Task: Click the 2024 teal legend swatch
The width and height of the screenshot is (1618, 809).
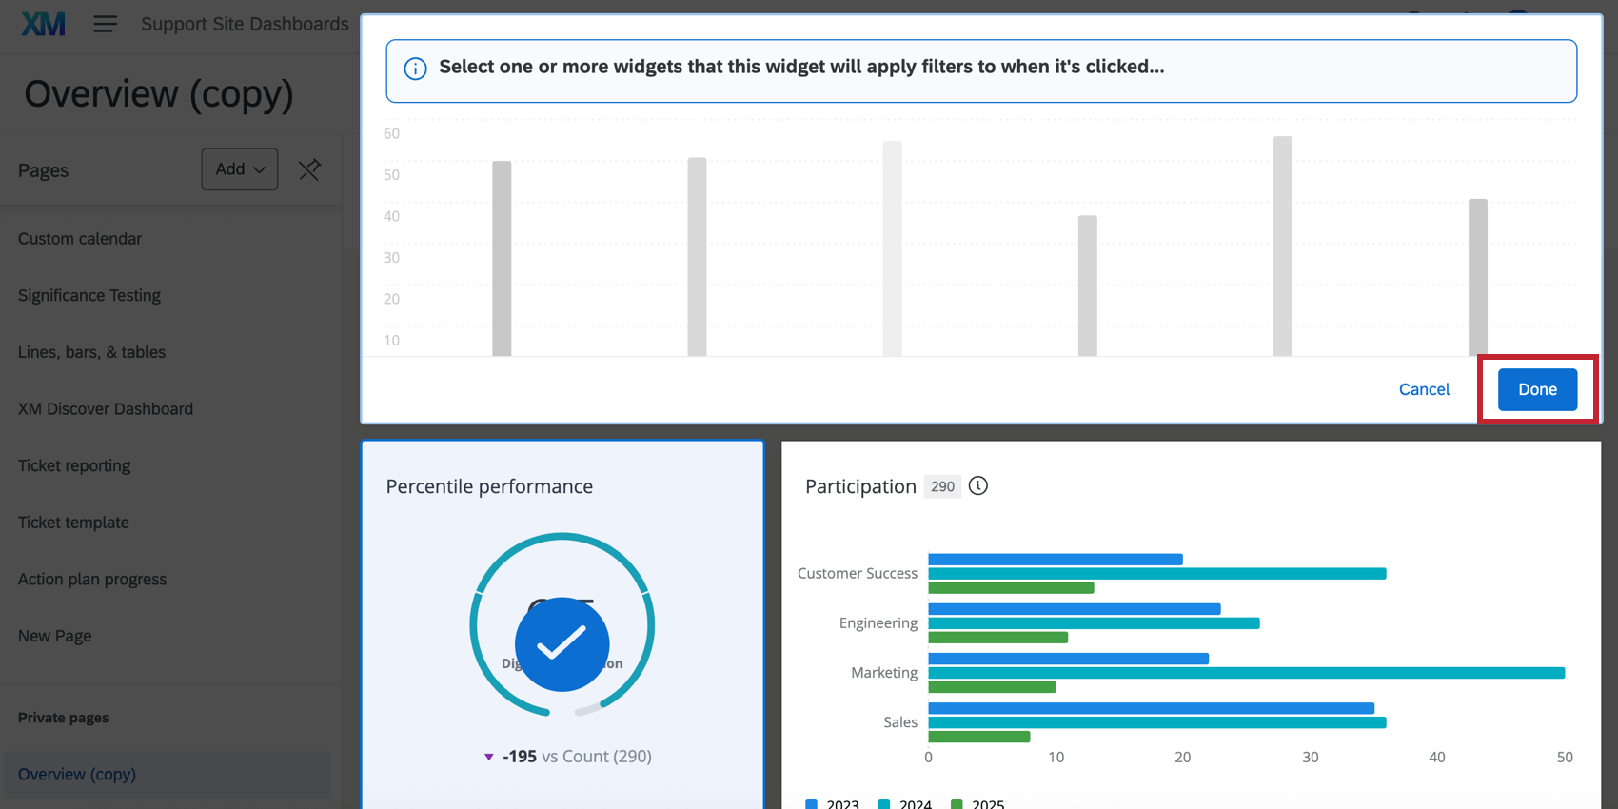Action: click(x=884, y=804)
